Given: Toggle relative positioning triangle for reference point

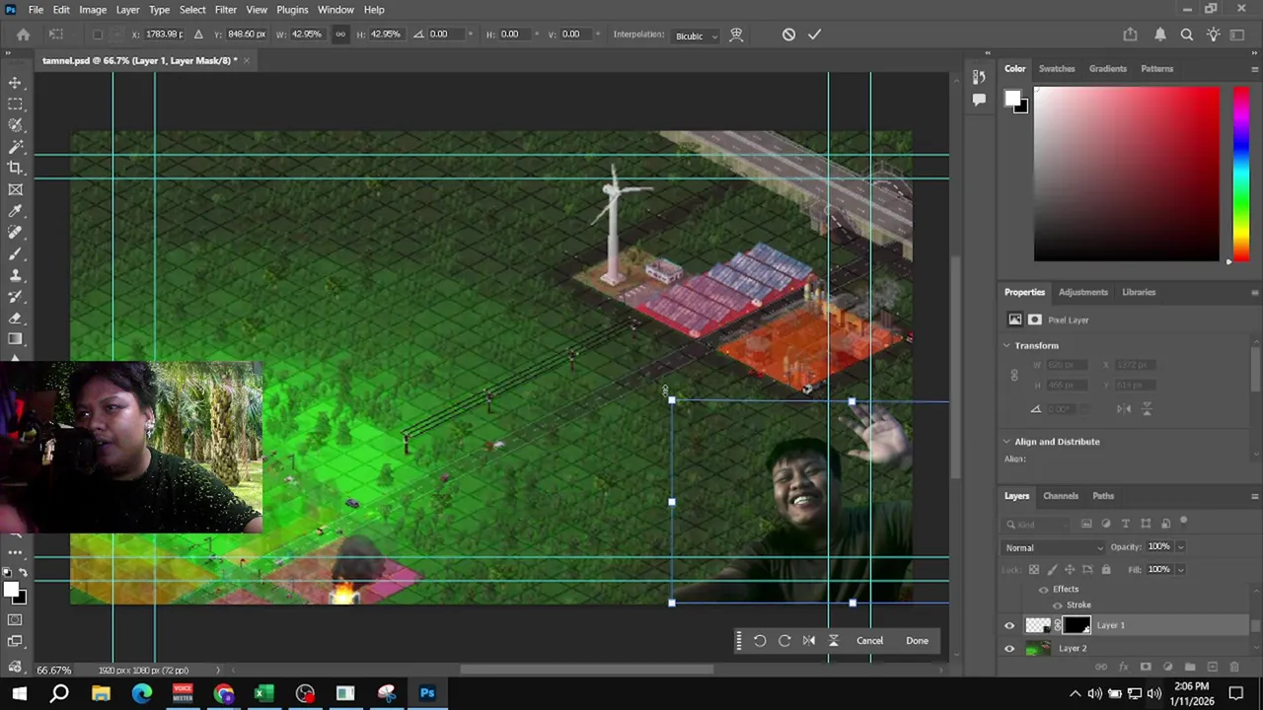Looking at the screenshot, I should tap(198, 35).
